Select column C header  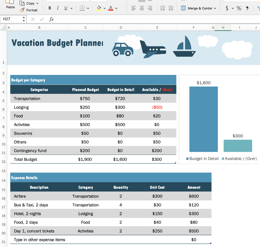point(86,28)
